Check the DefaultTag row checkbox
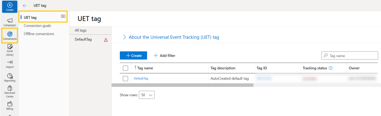This screenshot has width=381, height=116. tap(125, 79)
